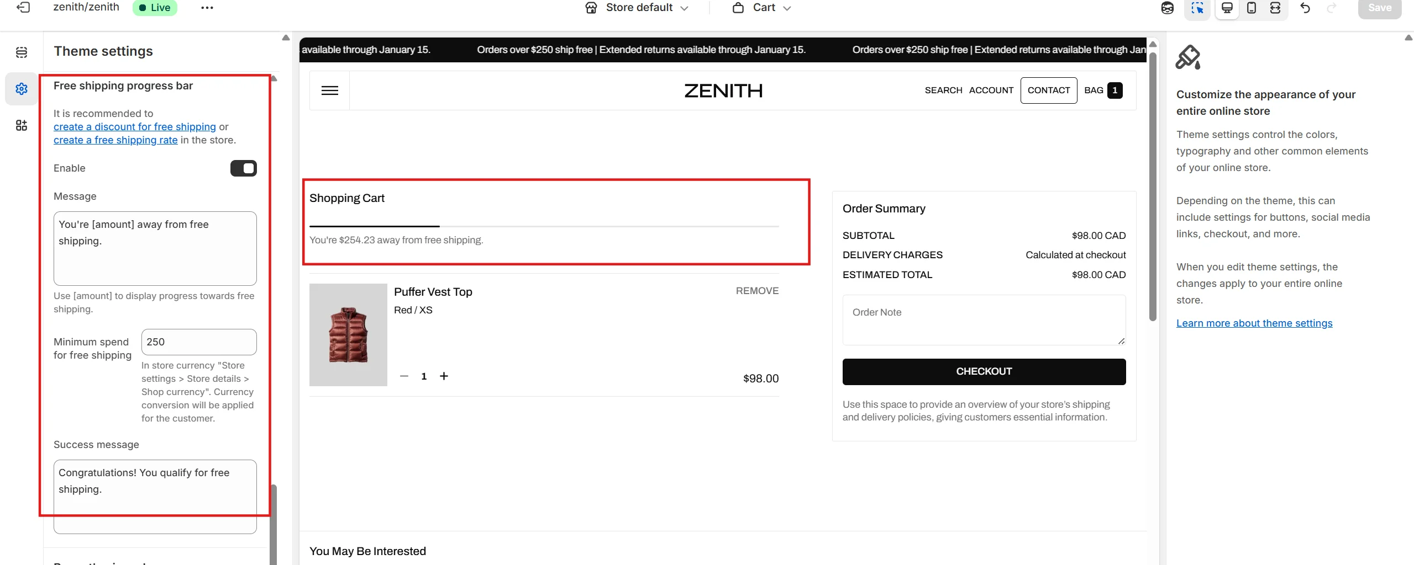Open the Cart template dropdown
Screen dimensions: 1414x565
pos(763,8)
